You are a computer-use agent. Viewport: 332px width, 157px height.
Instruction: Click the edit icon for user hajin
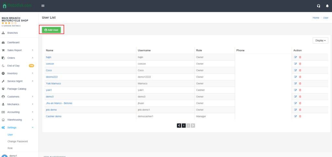tap(295, 57)
